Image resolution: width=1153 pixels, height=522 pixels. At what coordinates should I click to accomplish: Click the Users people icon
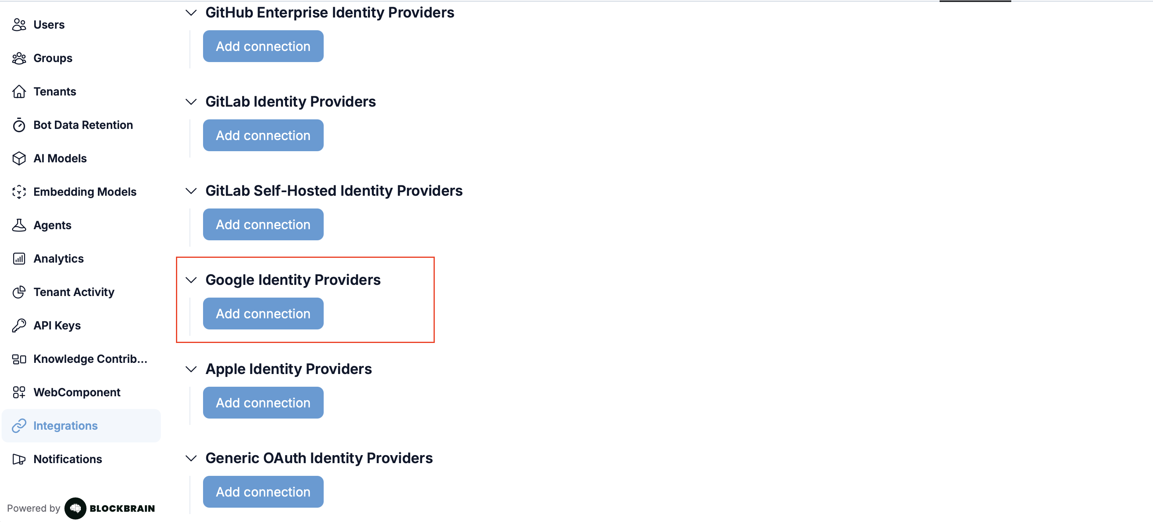19,25
